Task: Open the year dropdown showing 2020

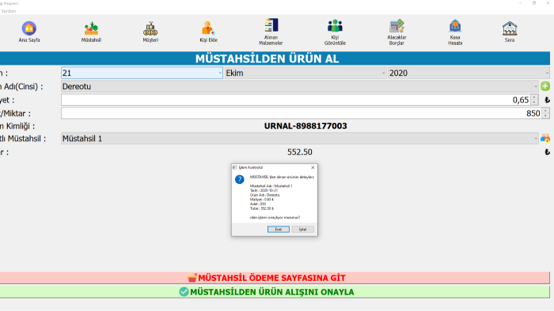Action: click(x=469, y=73)
